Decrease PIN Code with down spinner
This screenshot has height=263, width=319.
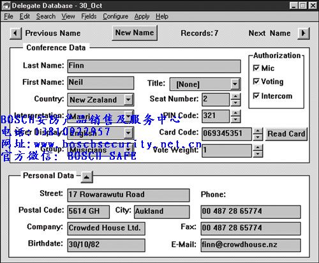(x=235, y=119)
